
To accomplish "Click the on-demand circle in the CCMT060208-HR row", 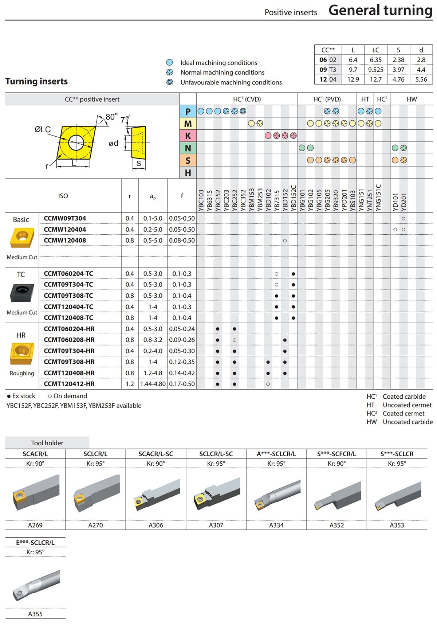I will coord(235,340).
